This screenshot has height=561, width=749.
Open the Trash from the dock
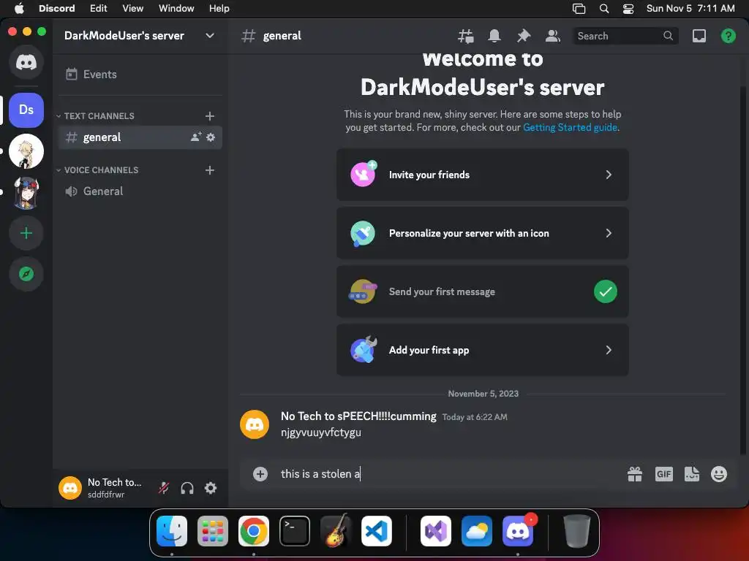click(x=576, y=531)
